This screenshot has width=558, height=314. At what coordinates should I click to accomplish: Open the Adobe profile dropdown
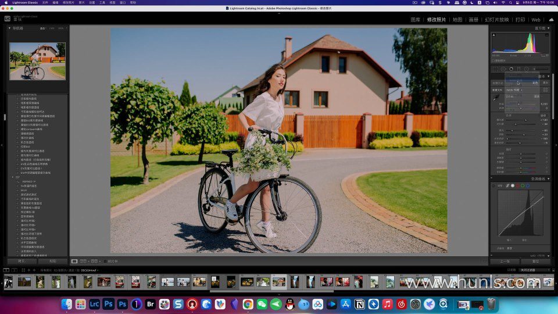pos(514,90)
